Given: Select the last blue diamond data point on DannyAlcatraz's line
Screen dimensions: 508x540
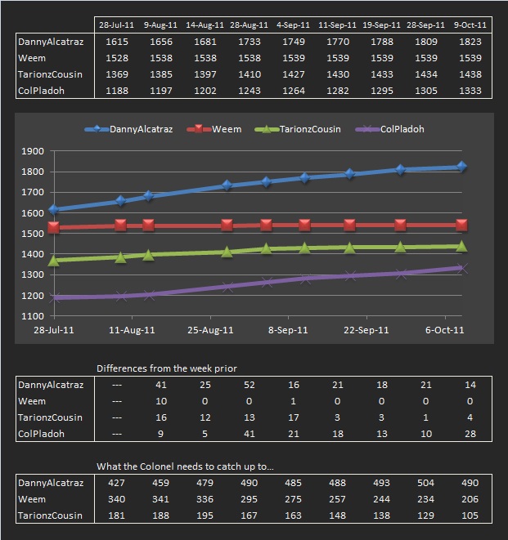Looking at the screenshot, I should click(462, 167).
